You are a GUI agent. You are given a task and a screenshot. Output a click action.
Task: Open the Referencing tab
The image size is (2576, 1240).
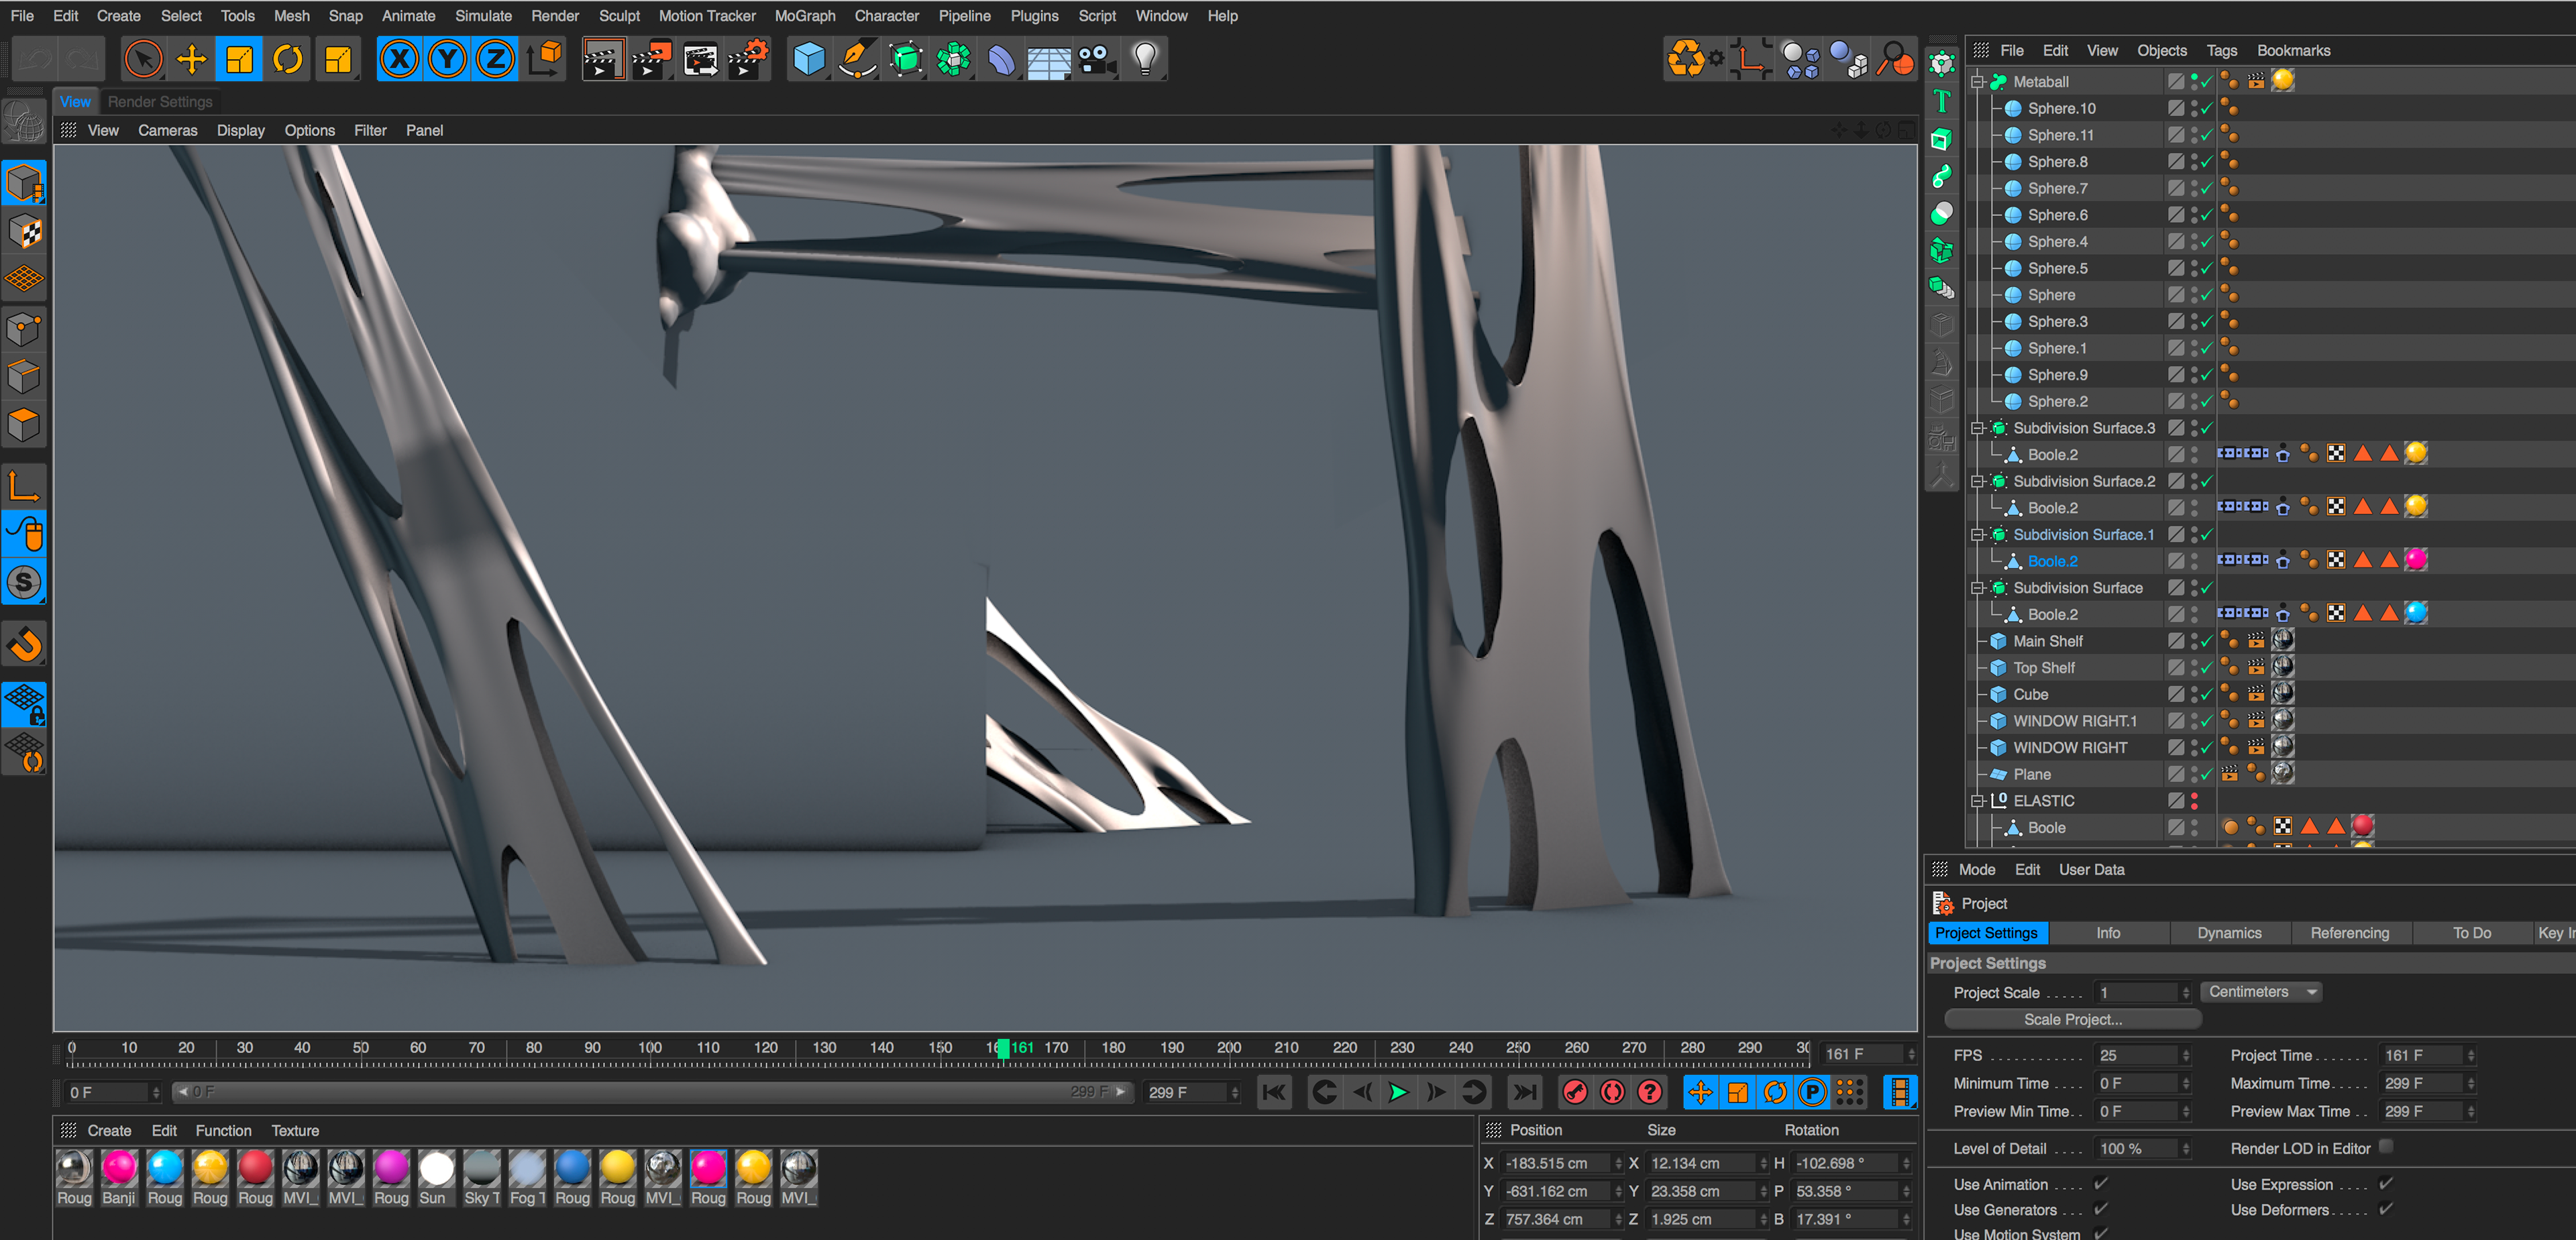pyautogui.click(x=2349, y=933)
